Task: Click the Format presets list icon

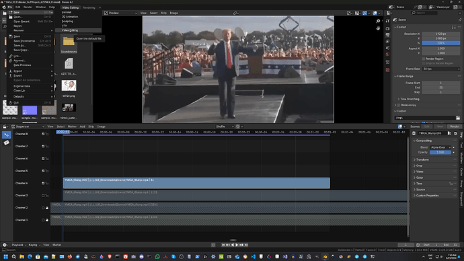Action: (454, 27)
